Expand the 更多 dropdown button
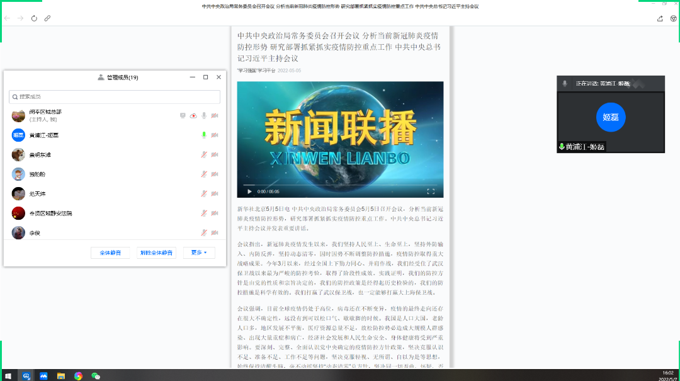The height and width of the screenshot is (381, 680). [x=199, y=253]
